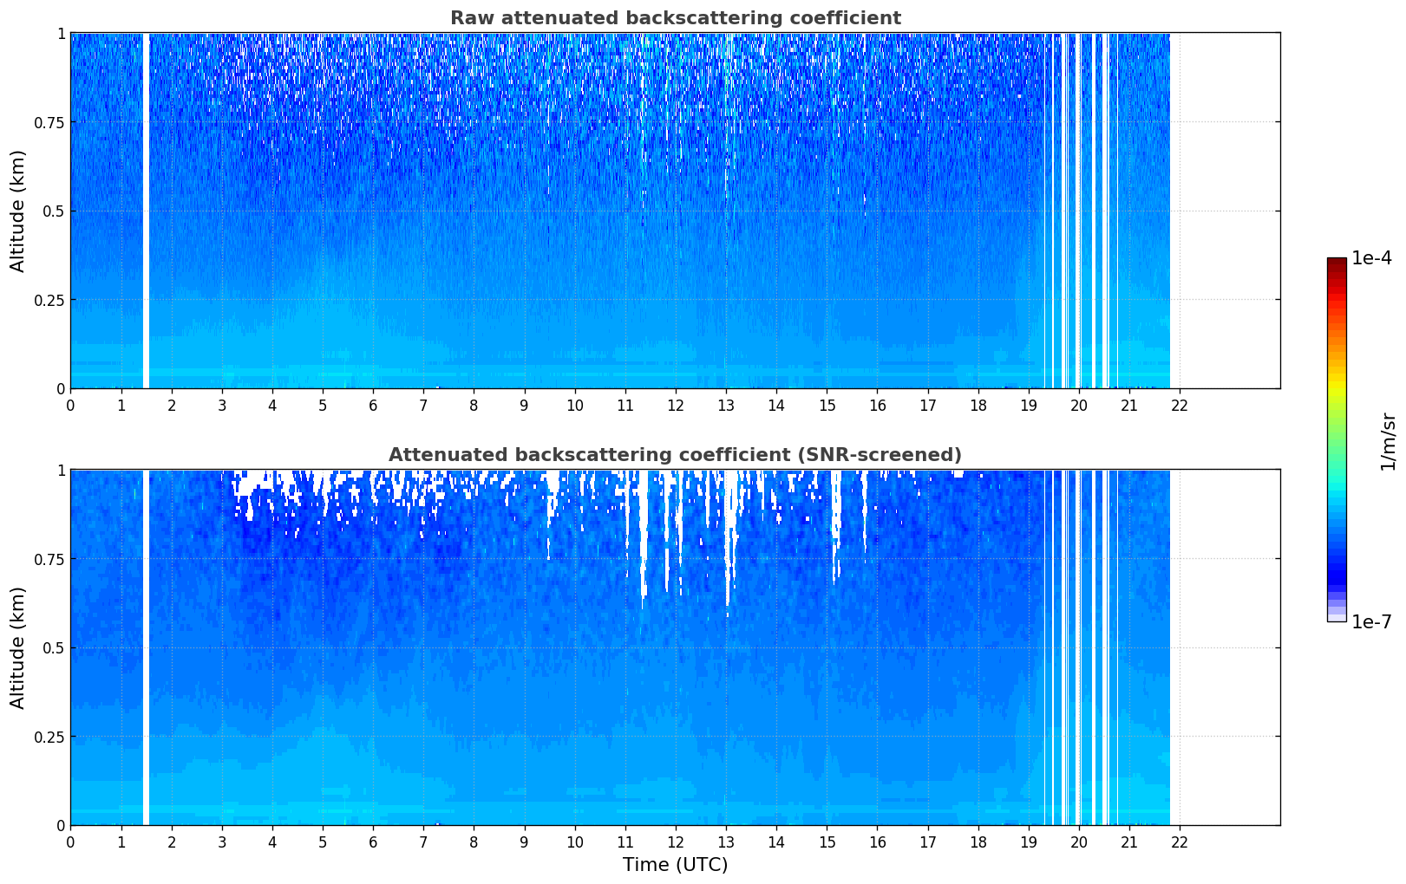Click altitude tick "0.5" on the raw plot

coord(54,211)
